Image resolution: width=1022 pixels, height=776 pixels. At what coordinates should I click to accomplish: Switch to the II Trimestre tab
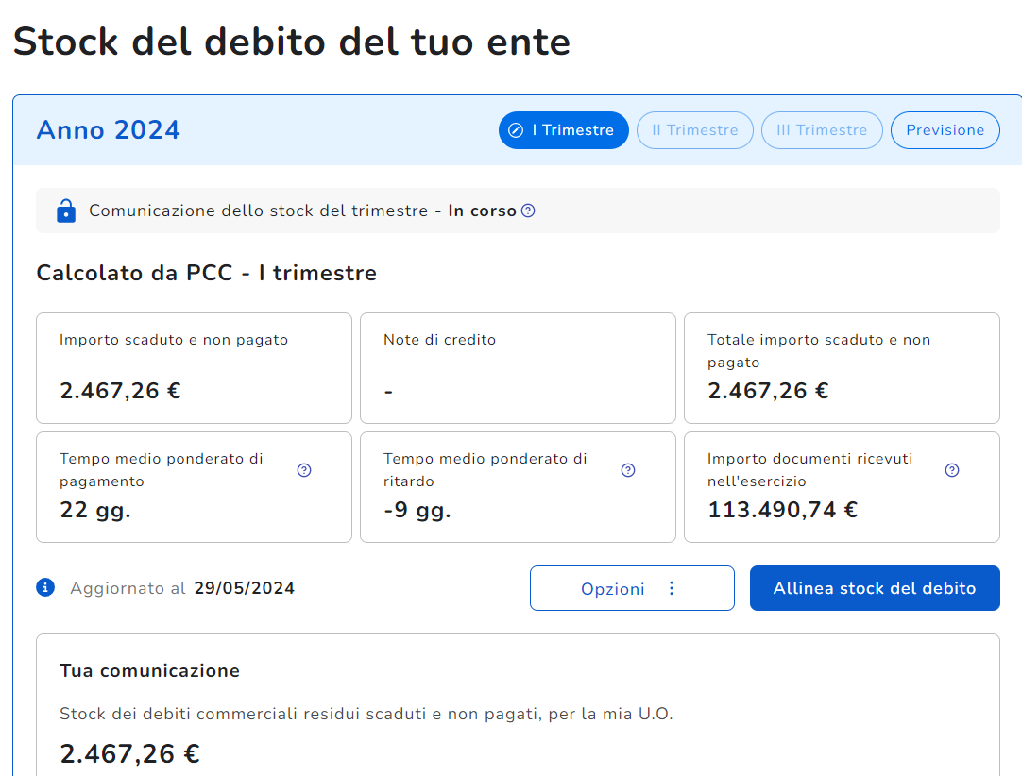(695, 130)
